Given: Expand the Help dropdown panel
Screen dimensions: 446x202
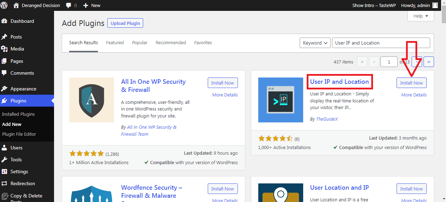Looking at the screenshot, I should point(420,16).
